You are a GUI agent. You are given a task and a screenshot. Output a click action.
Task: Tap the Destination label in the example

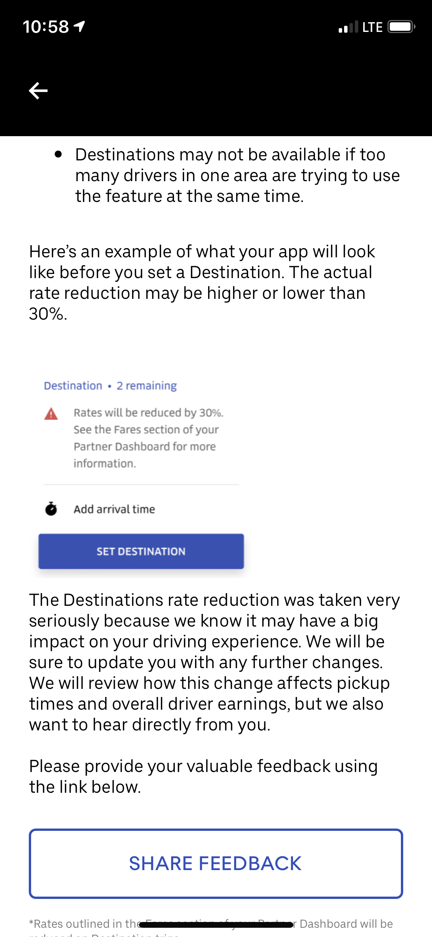tap(73, 385)
